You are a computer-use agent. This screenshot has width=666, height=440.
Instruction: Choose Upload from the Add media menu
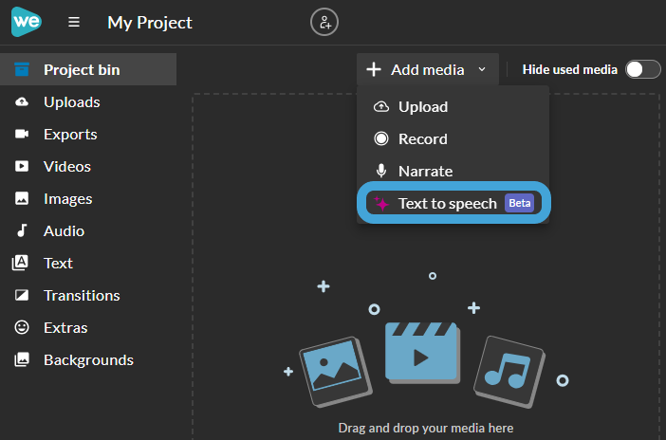click(453, 106)
